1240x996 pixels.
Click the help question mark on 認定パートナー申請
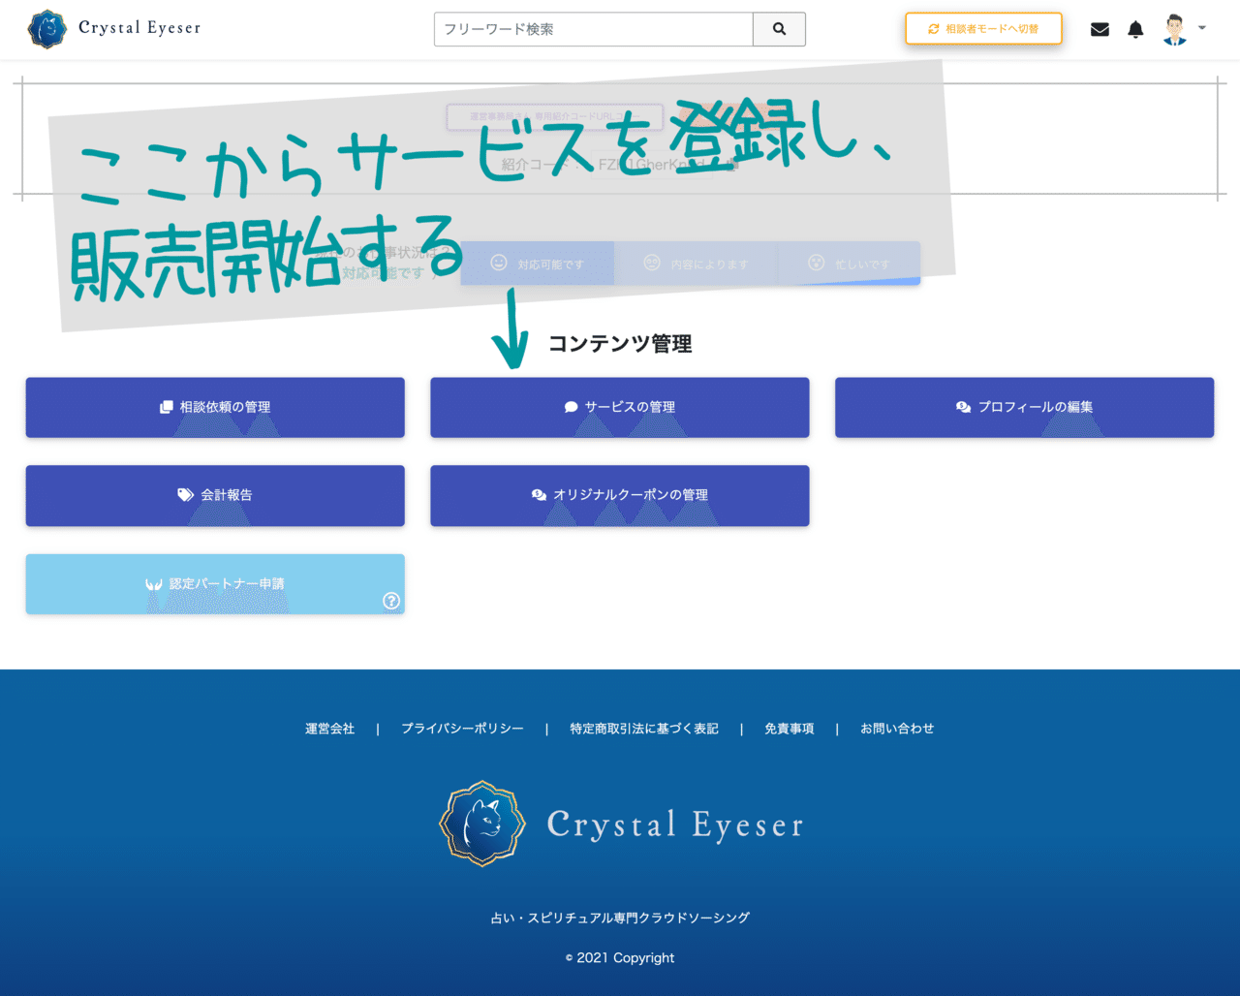(391, 601)
